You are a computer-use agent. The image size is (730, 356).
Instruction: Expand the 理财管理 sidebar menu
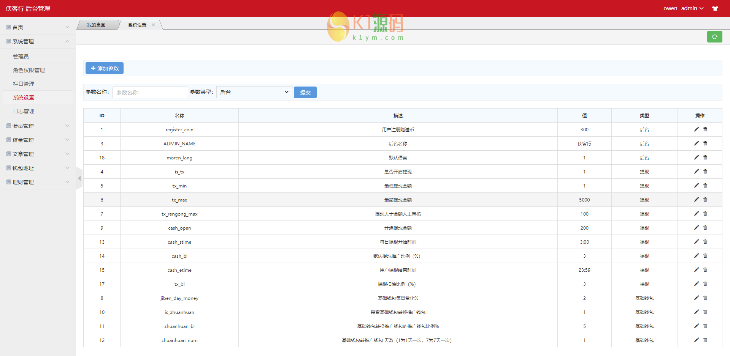click(37, 182)
